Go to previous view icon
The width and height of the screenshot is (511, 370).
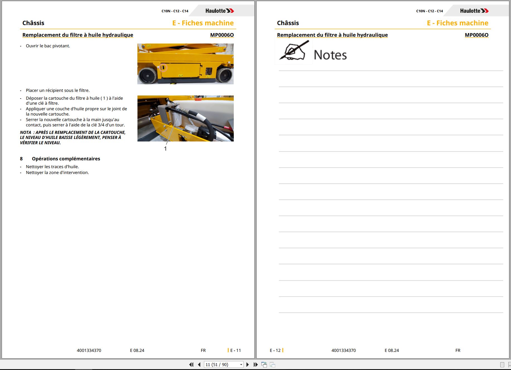(x=264, y=364)
